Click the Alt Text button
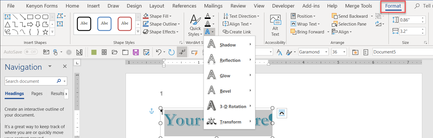Viewport: 433px width, 138px height. coord(275,26)
